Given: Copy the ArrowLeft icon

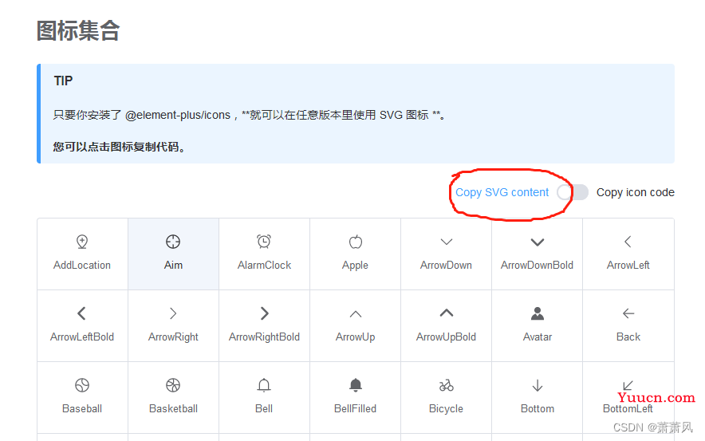Looking at the screenshot, I should pos(628,242).
